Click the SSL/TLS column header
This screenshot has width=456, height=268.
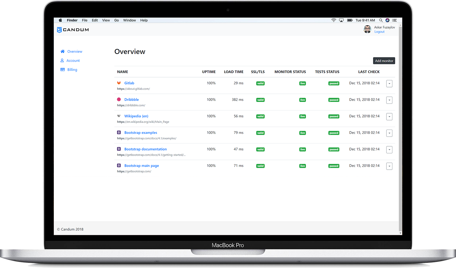coord(258,72)
